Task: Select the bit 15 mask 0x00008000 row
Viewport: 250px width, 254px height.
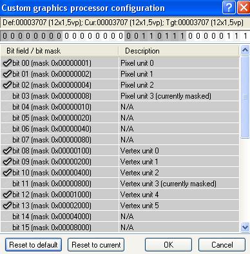Action: click(120, 228)
